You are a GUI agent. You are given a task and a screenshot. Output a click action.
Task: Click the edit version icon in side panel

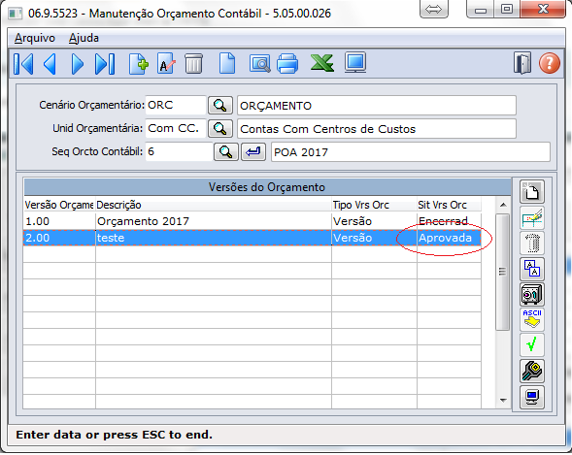coord(532,217)
